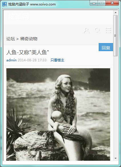Click the 回复 reply button
This screenshot has height=167, width=121.
pyautogui.click(x=106, y=47)
